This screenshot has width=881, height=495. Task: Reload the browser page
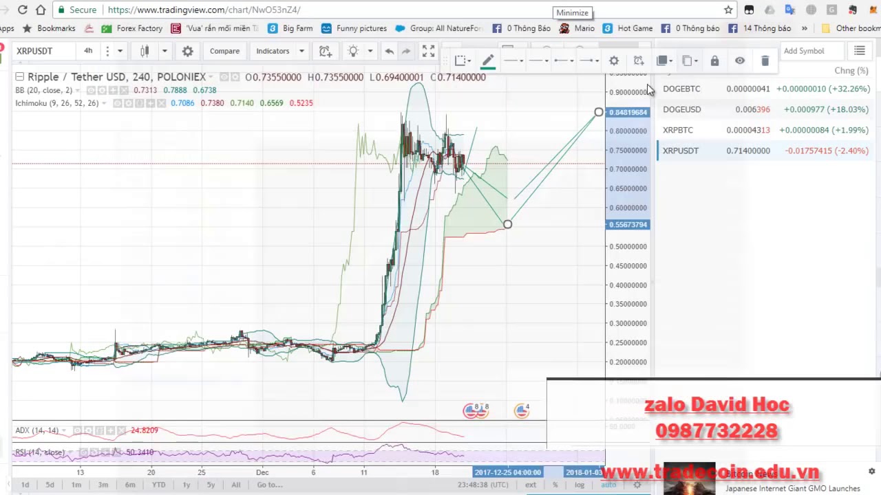22,10
